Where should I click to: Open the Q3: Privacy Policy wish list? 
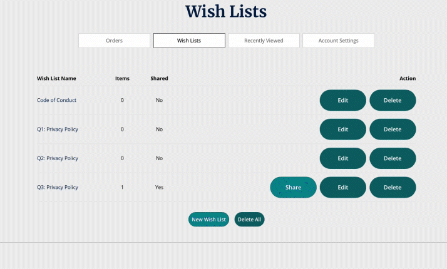point(58,187)
